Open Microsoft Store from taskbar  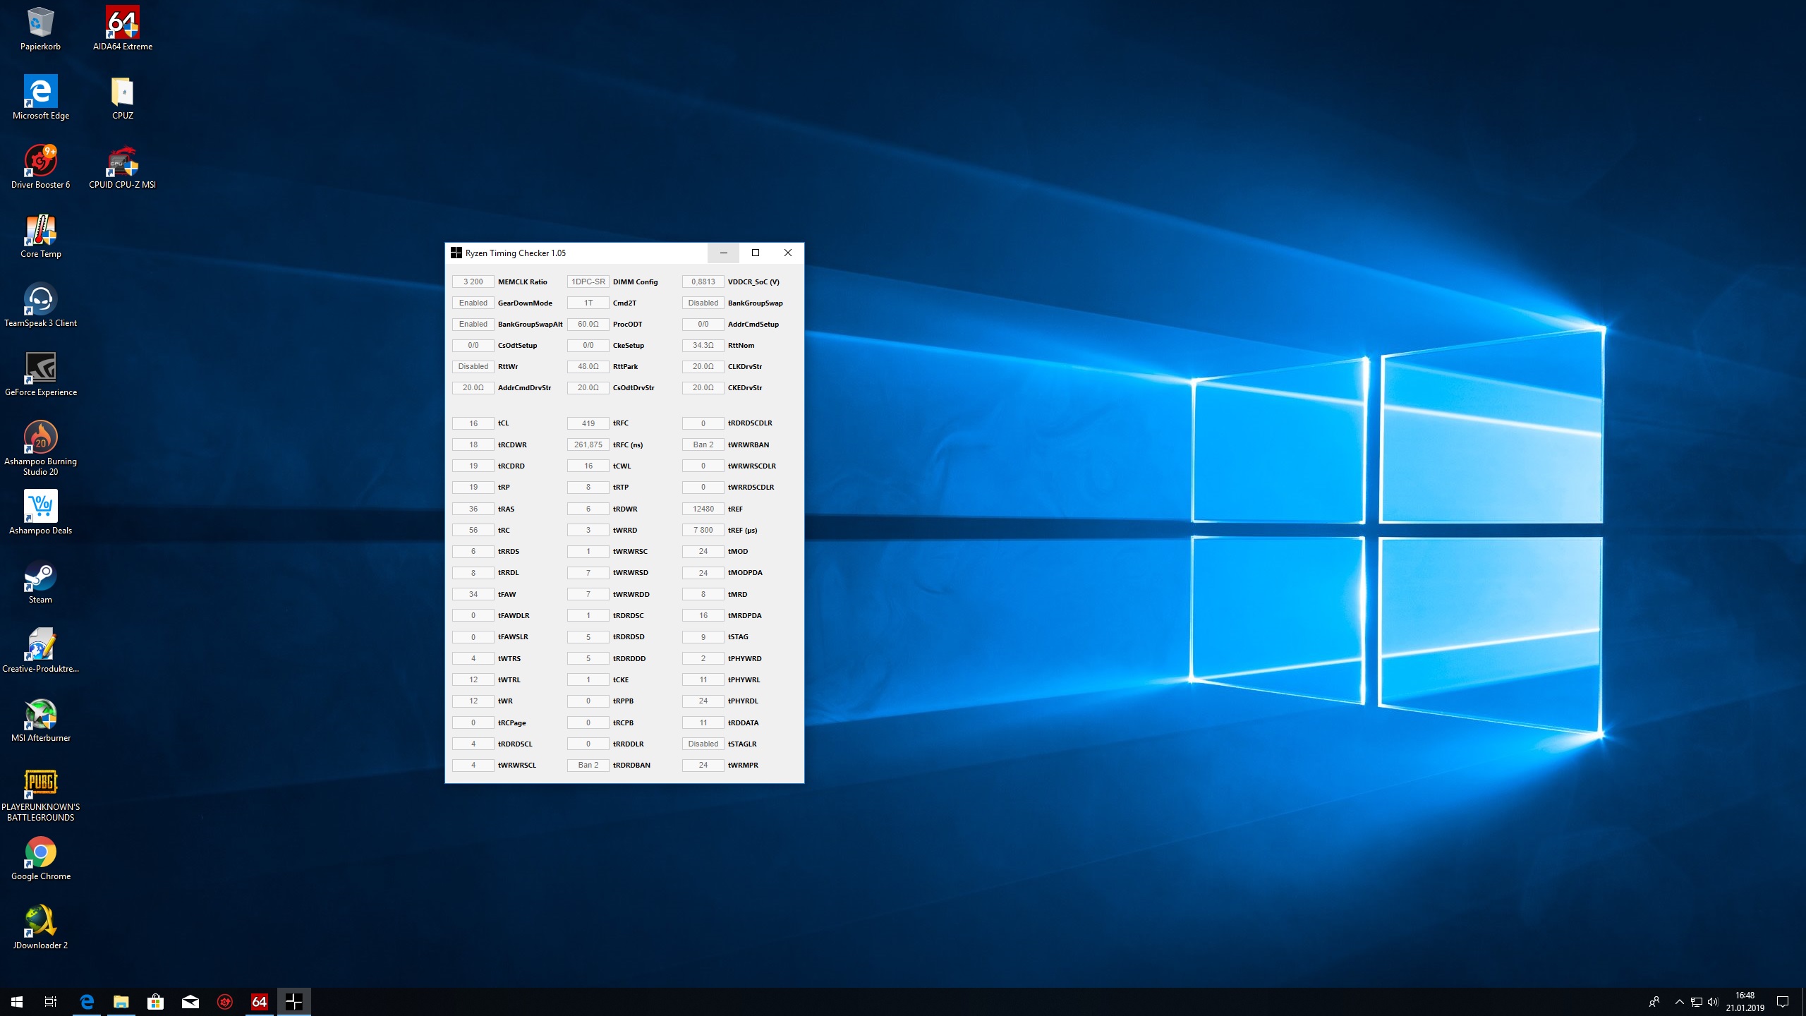(x=155, y=1001)
